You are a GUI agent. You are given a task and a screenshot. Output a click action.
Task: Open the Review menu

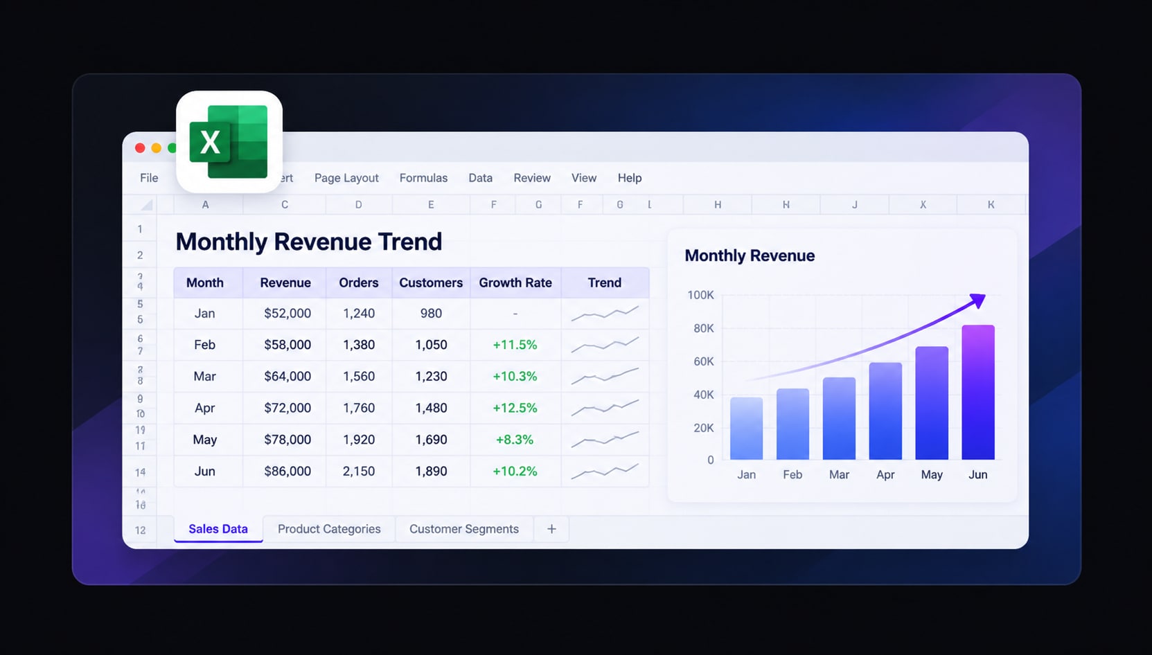532,178
